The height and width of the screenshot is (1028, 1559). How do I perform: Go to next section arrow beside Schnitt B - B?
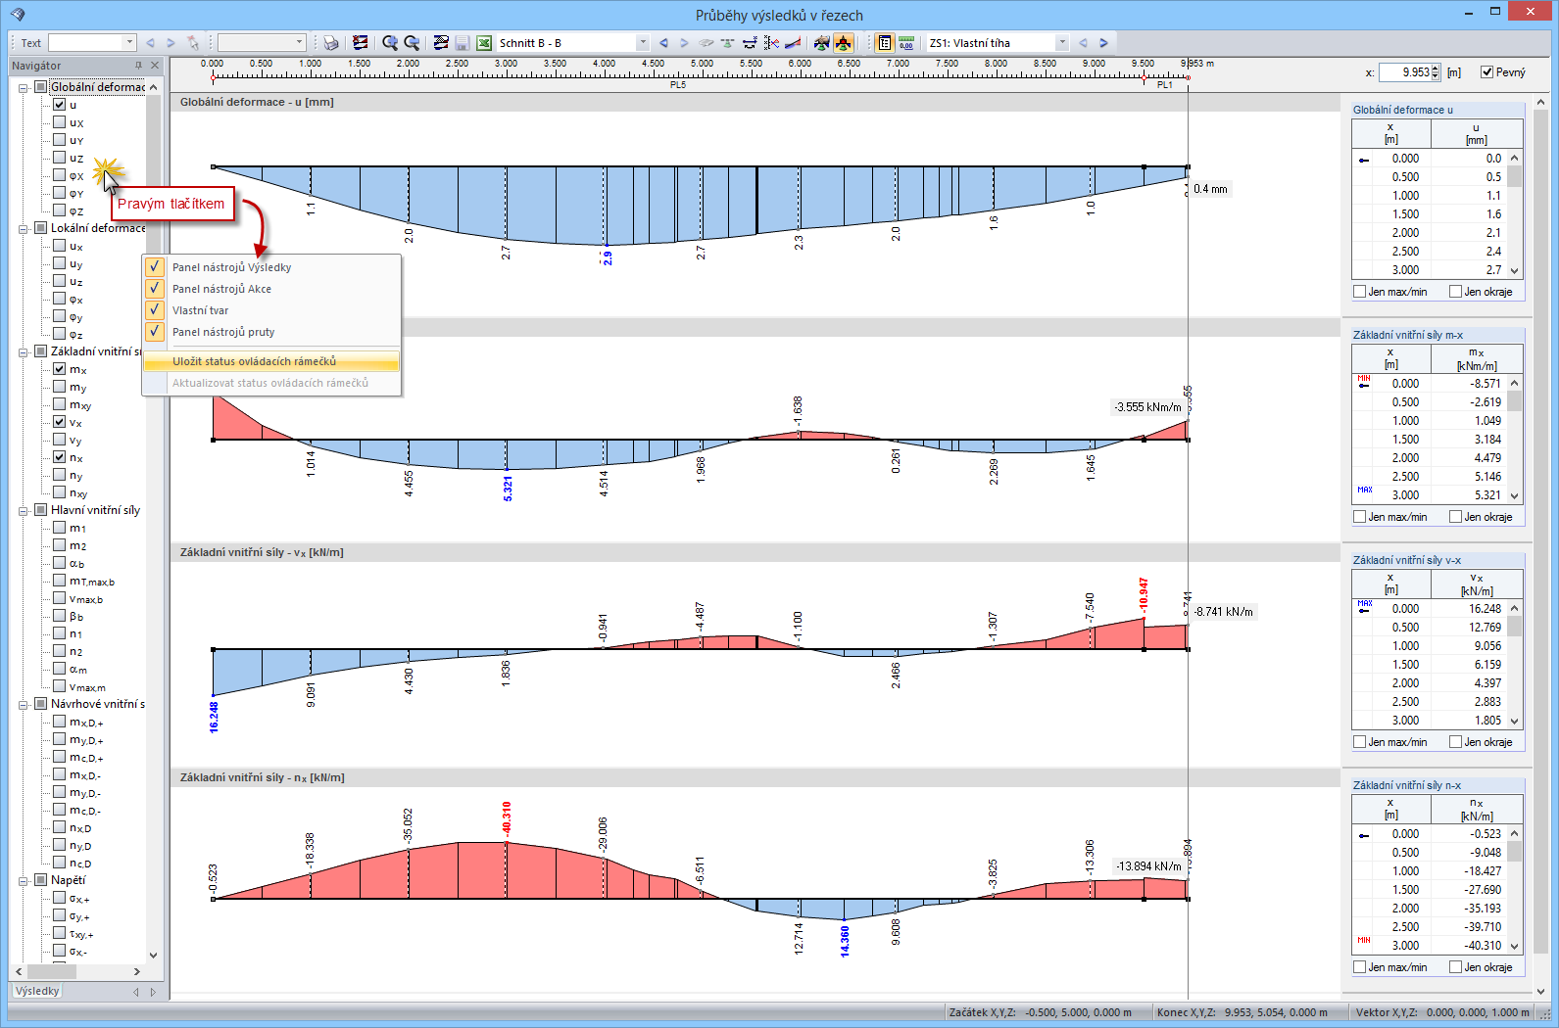(684, 43)
